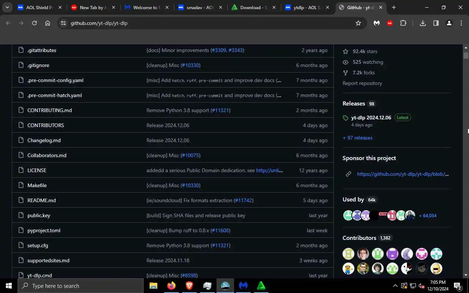Open the pyproject.toml file
The height and width of the screenshot is (293, 469).
tap(44, 230)
